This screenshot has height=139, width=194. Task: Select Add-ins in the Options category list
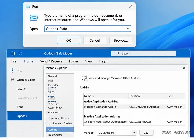[x=60, y=130]
